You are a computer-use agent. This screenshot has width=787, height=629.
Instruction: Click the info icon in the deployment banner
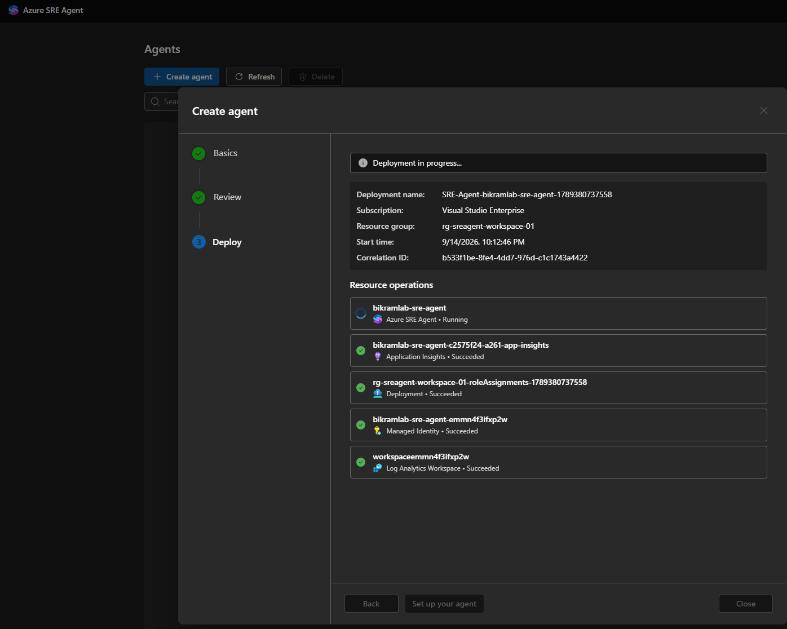pos(363,163)
